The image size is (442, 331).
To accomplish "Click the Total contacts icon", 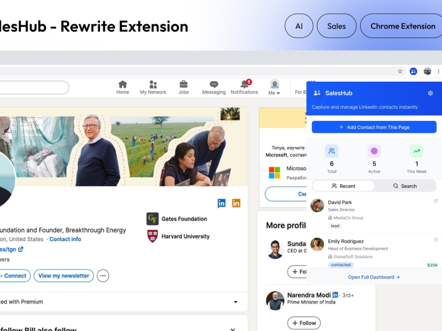I will point(332,151).
